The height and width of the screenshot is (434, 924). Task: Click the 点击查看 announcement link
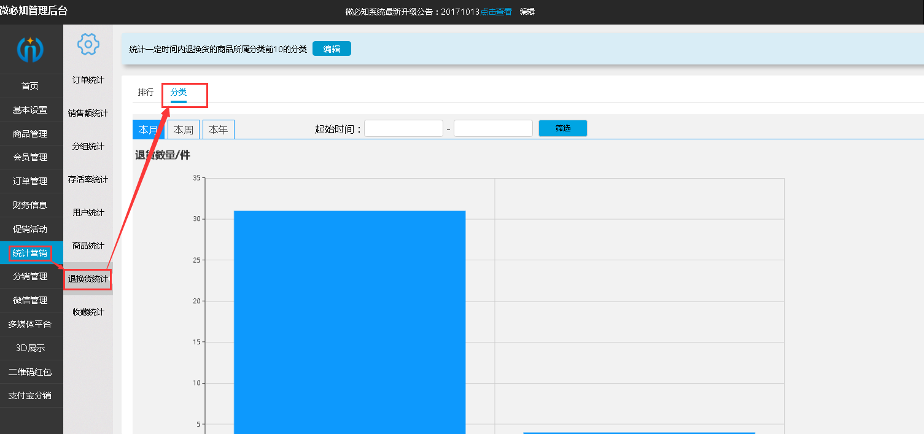pos(496,12)
